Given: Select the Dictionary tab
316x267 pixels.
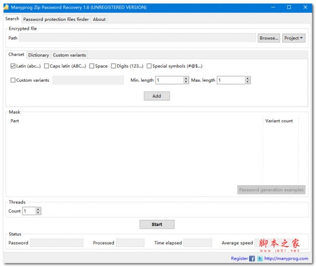Looking at the screenshot, I should [38, 55].
